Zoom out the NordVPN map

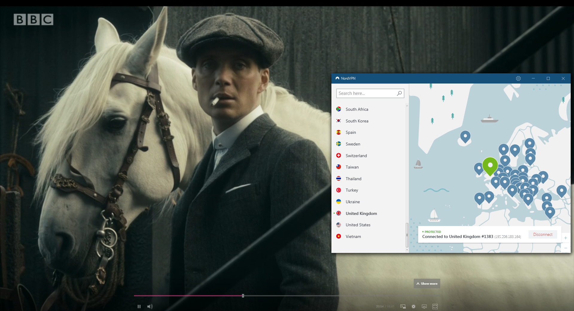point(566,248)
